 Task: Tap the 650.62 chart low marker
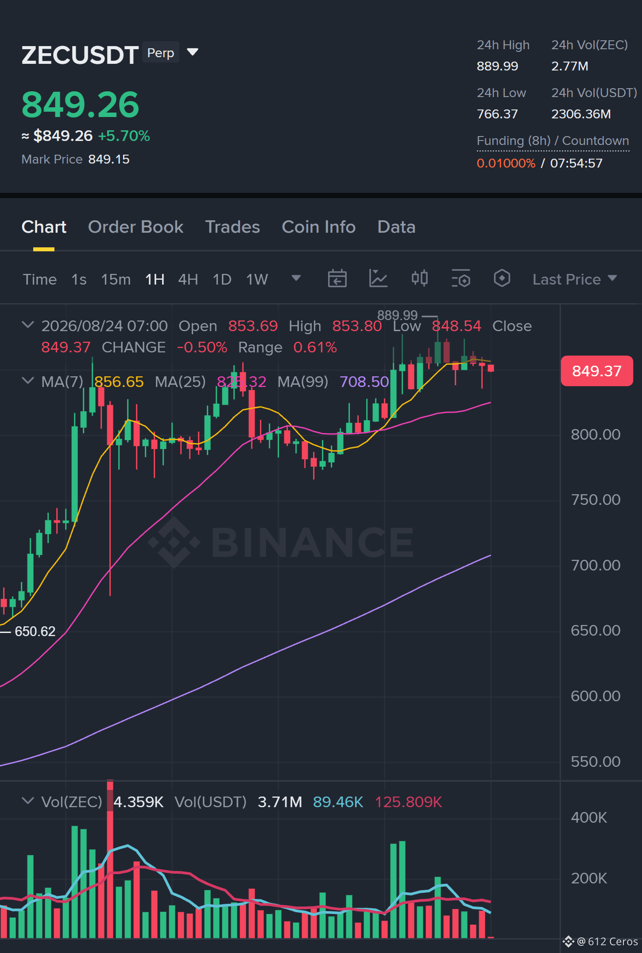[35, 631]
